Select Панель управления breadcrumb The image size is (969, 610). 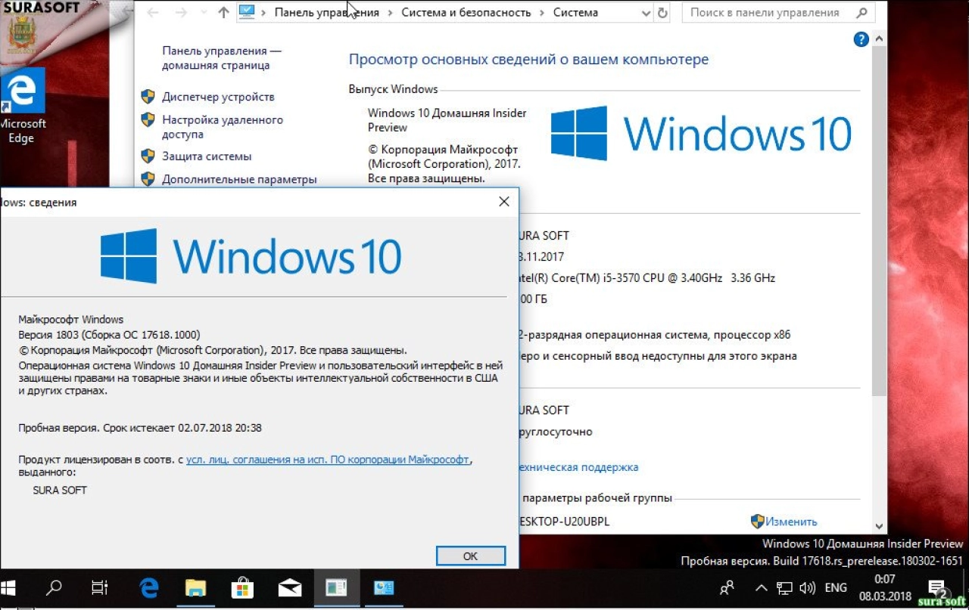point(326,13)
